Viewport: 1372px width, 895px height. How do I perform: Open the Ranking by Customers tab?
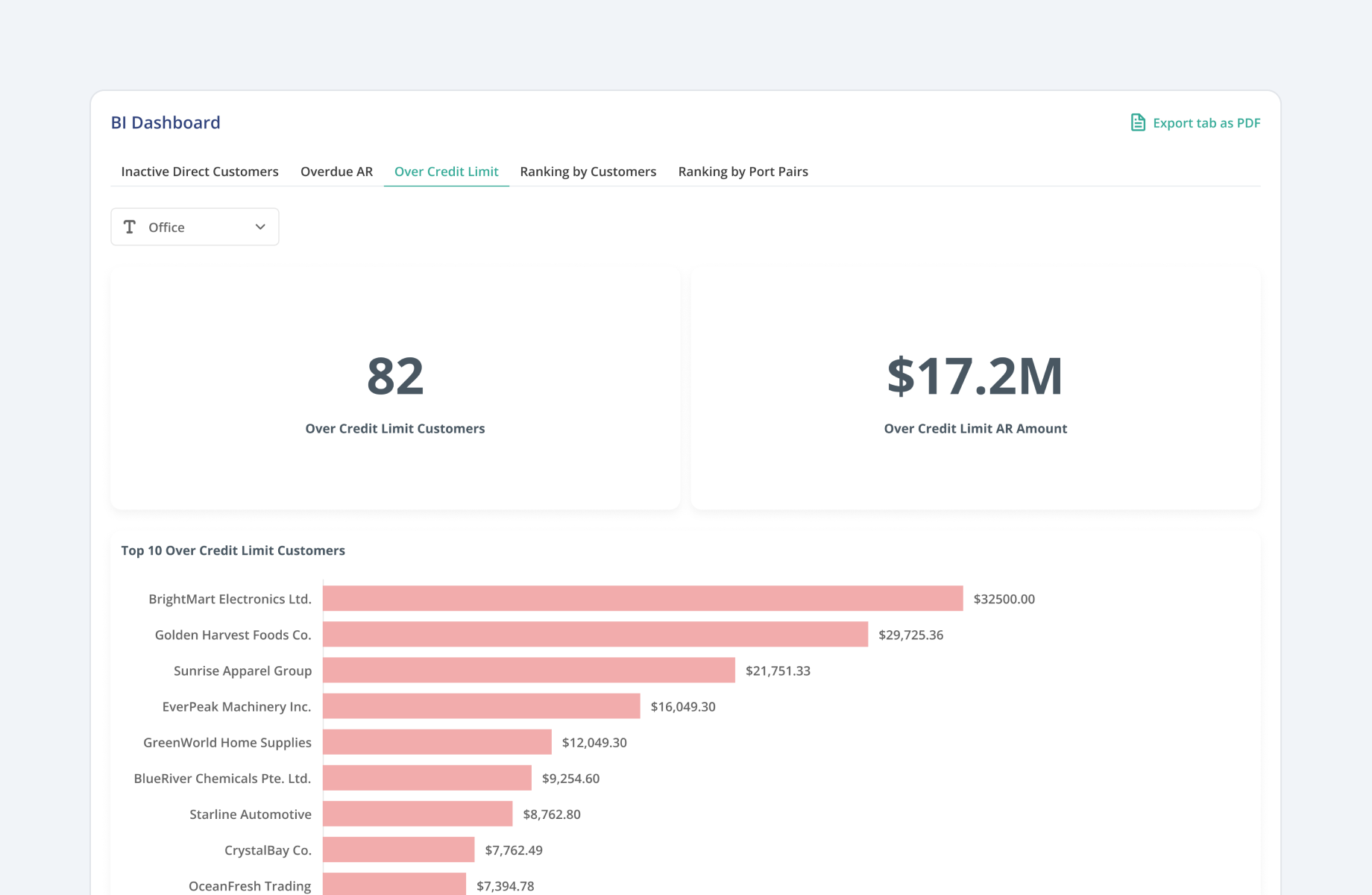(588, 172)
